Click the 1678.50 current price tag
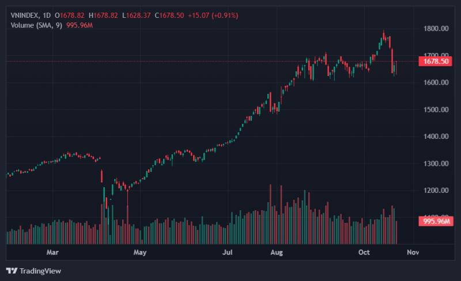This screenshot has height=281, width=461. (x=436, y=62)
